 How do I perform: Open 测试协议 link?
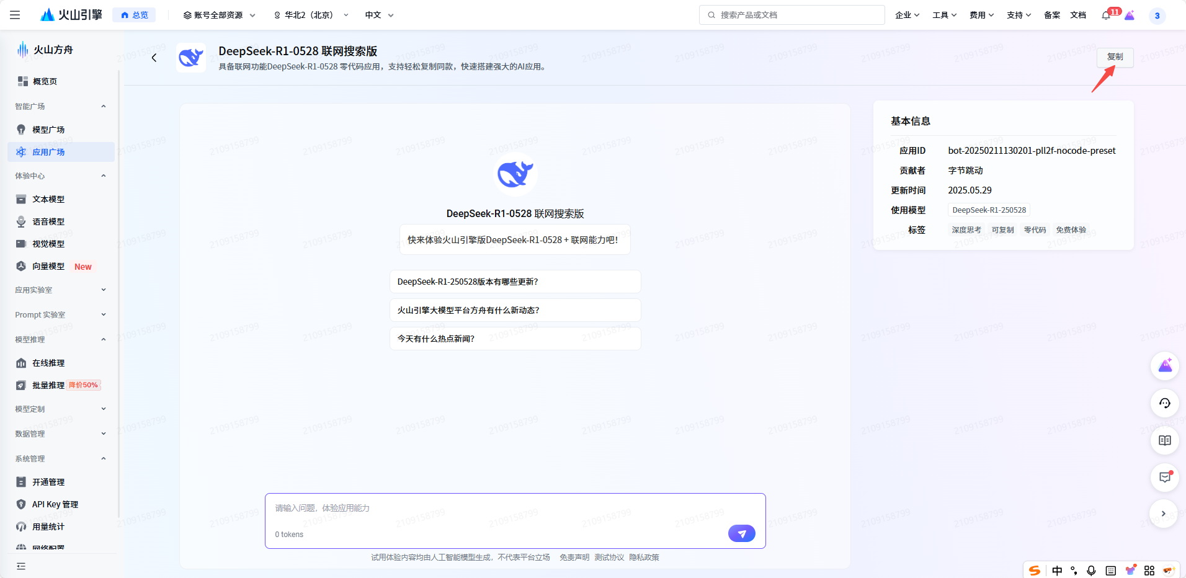[609, 558]
